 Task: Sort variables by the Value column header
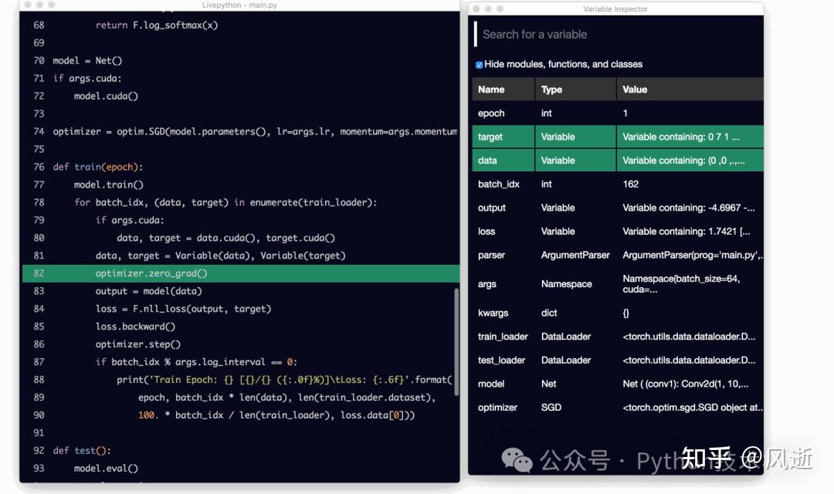point(633,89)
